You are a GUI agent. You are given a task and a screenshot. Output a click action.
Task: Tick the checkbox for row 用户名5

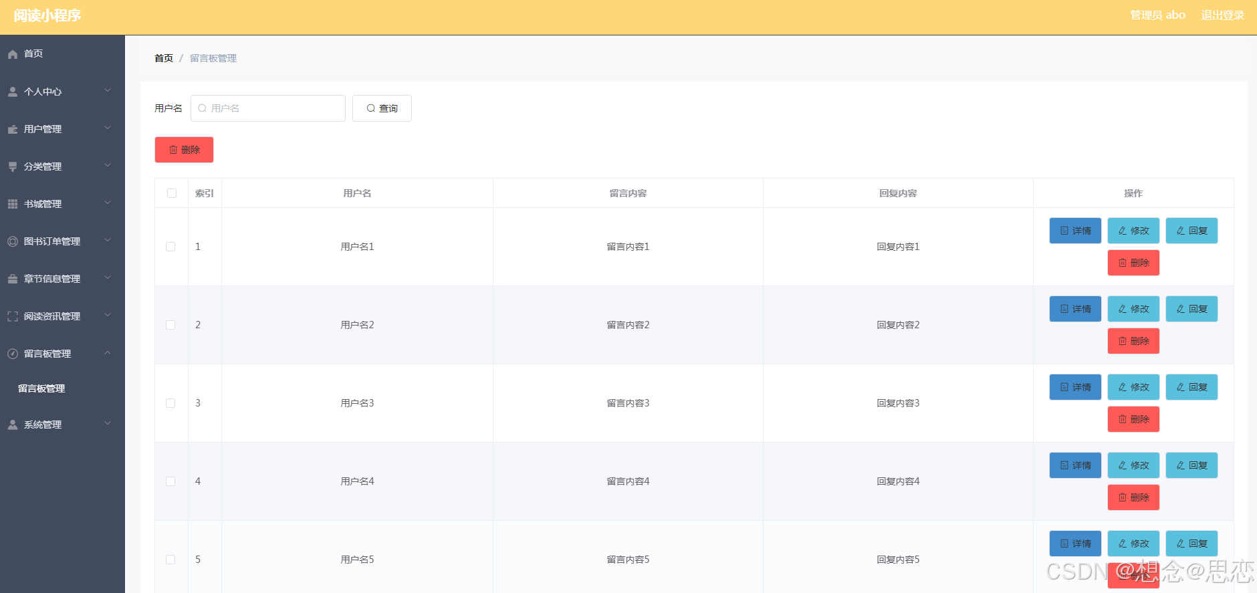click(x=170, y=560)
